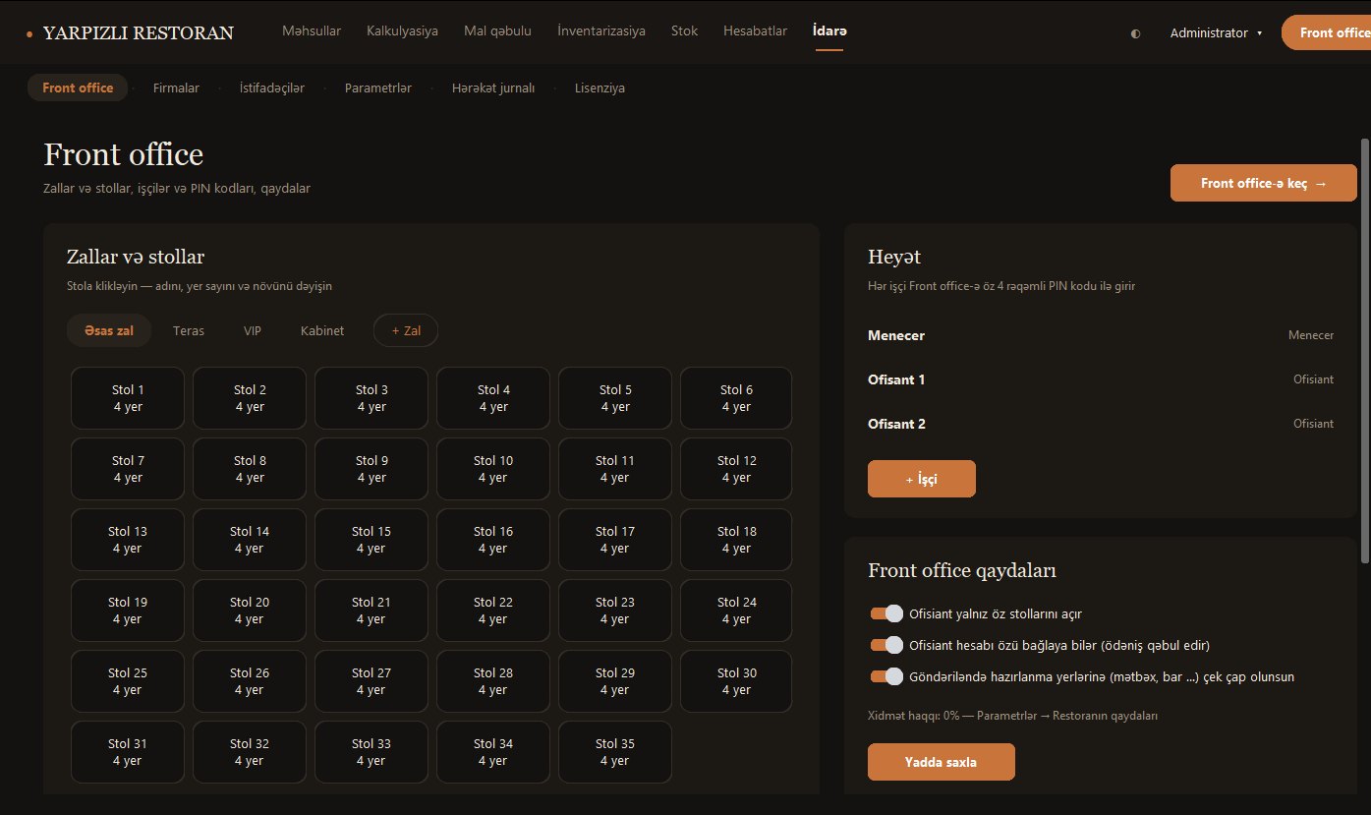Switch to the VIP hall tab

tap(253, 331)
